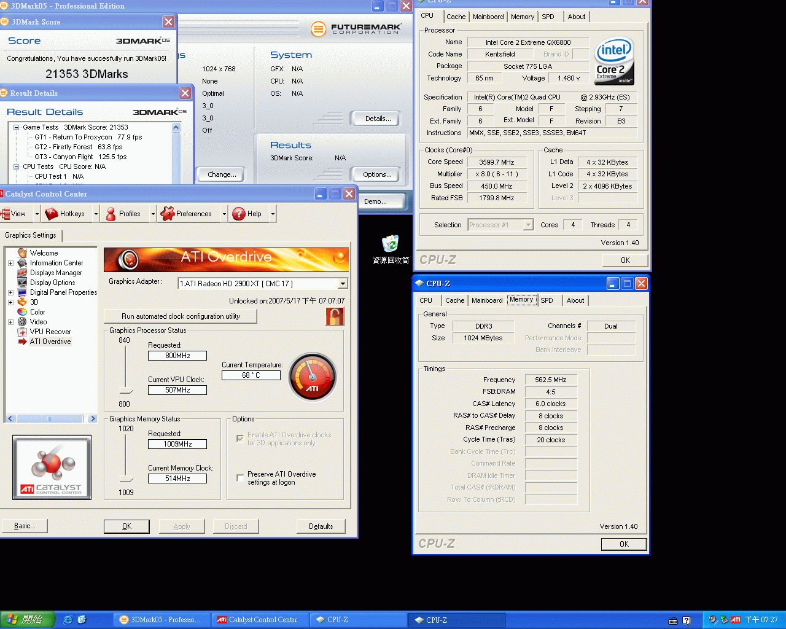The width and height of the screenshot is (786, 629).
Task: Open the Help menu in Catalyst
Action: [x=247, y=214]
